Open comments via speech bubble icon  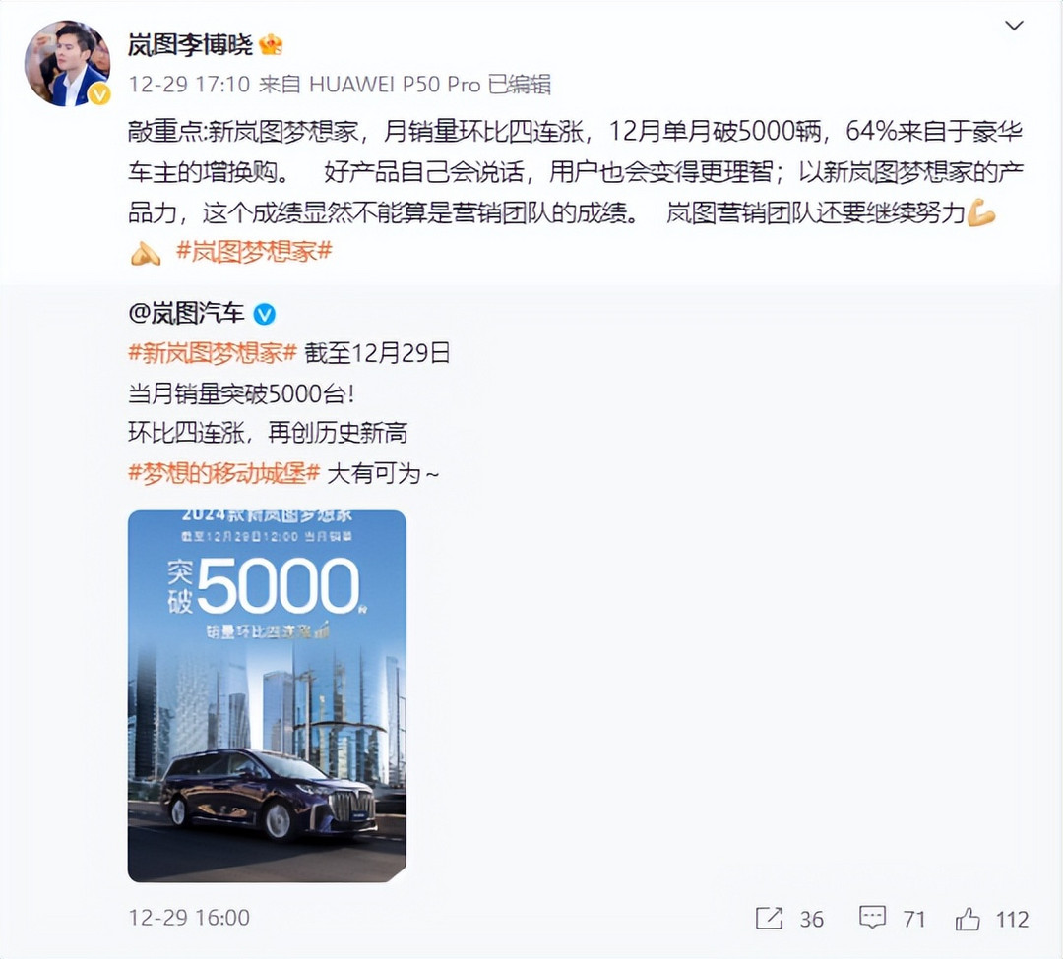coord(872,918)
